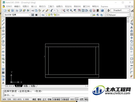135x102 pixels.
Task: Toggle 栅格 grid display
Action: [39, 99]
